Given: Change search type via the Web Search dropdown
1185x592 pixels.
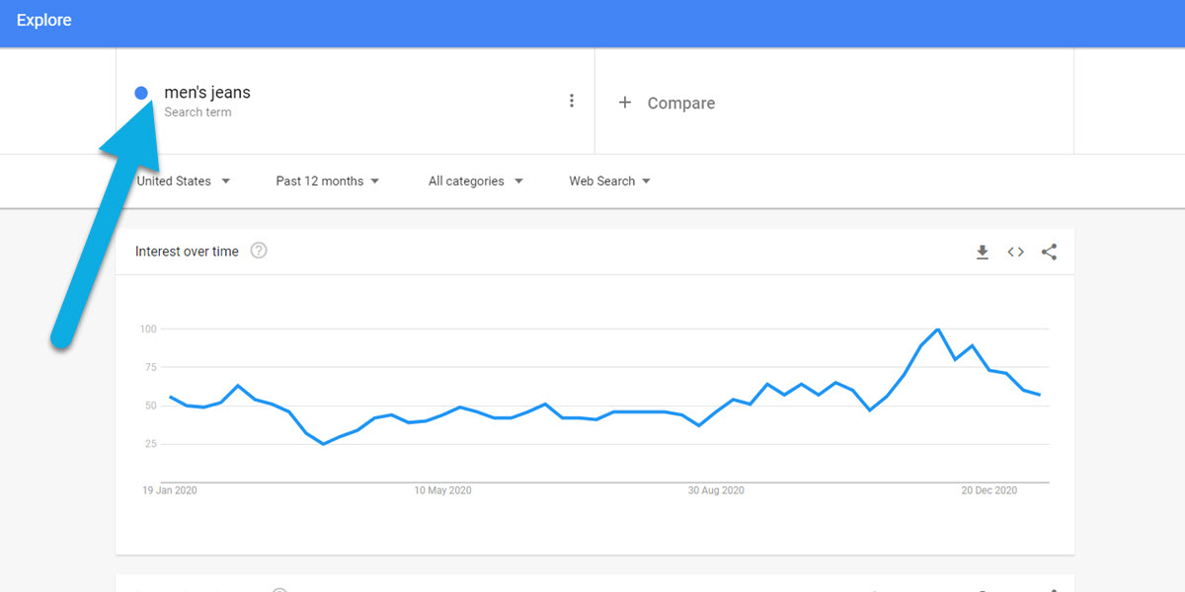Looking at the screenshot, I should coord(608,181).
